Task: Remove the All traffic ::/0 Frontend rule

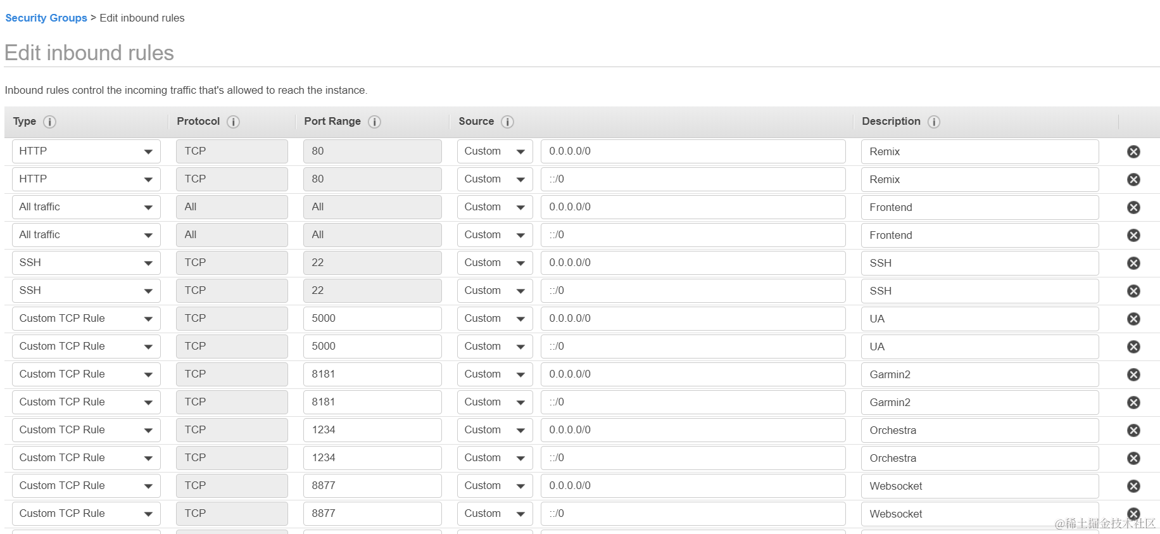Action: point(1133,235)
